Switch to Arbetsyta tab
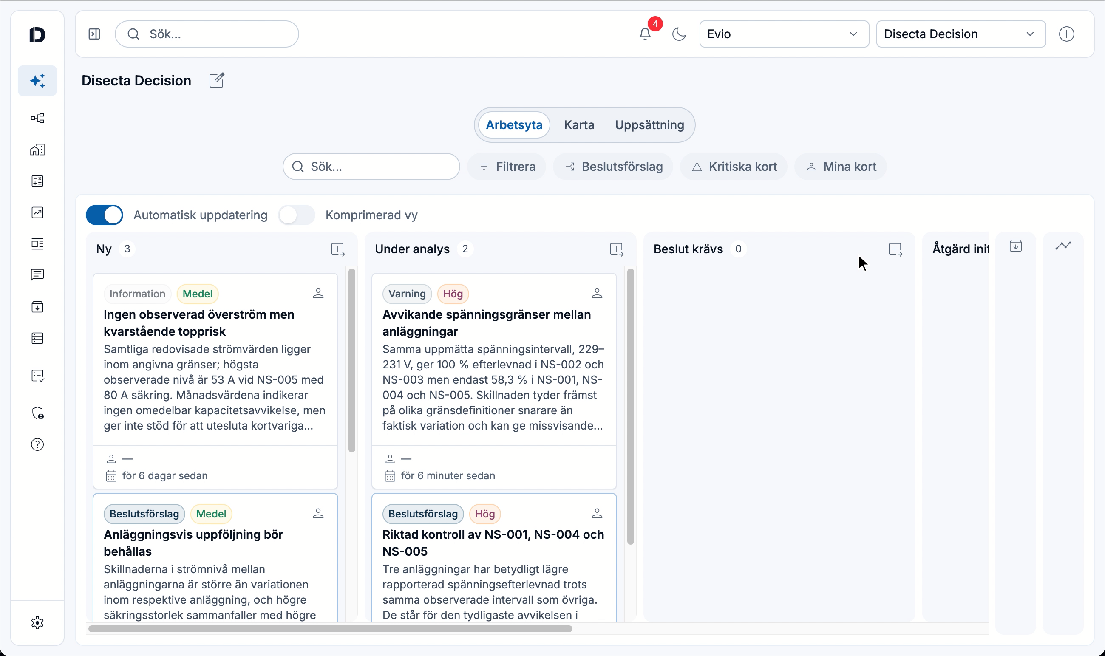1105x656 pixels. tap(514, 125)
